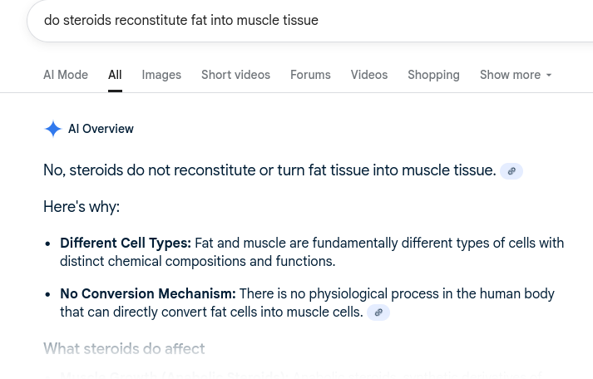View the Forums results tab
This screenshot has height=379, width=593.
click(x=310, y=75)
